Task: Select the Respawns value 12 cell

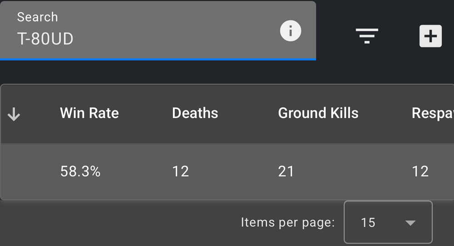Action: (x=420, y=171)
